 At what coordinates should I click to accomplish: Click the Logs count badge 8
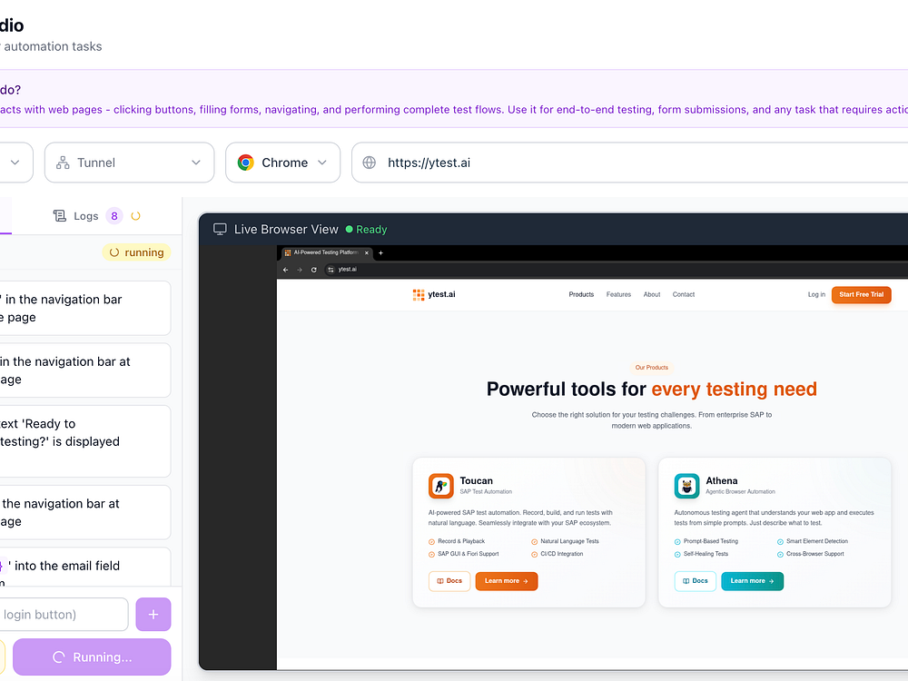pyautogui.click(x=114, y=216)
